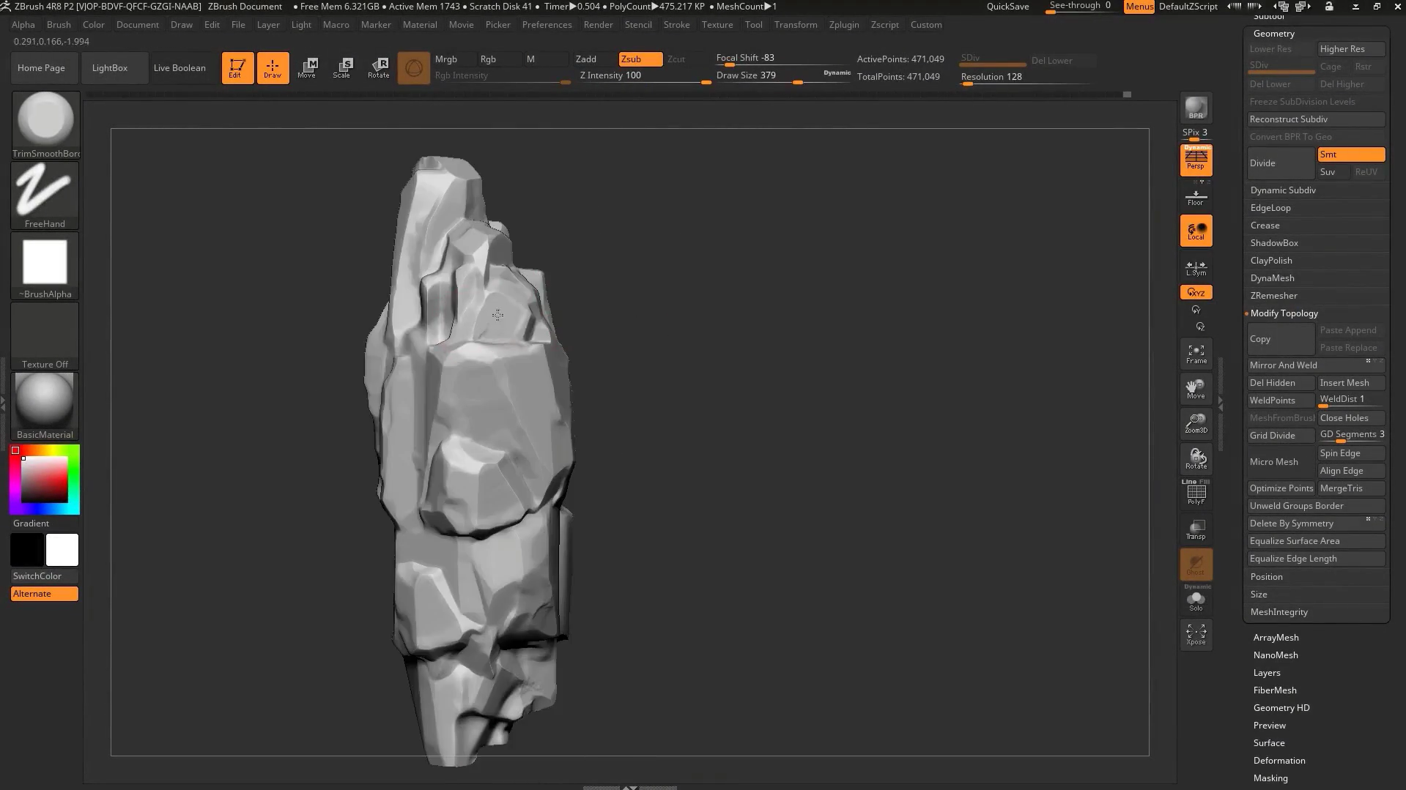Click the Transp transparency icon
The width and height of the screenshot is (1406, 790).
click(1196, 529)
